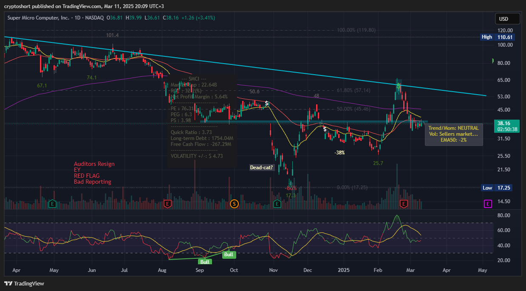Click the RED FLAG annotation text
The height and width of the screenshot is (291, 526).
(86, 176)
